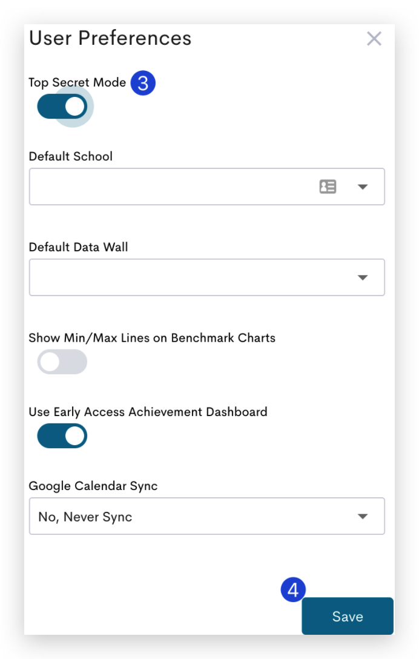Click the step 4 numbered badge
The image size is (419, 659).
(293, 589)
